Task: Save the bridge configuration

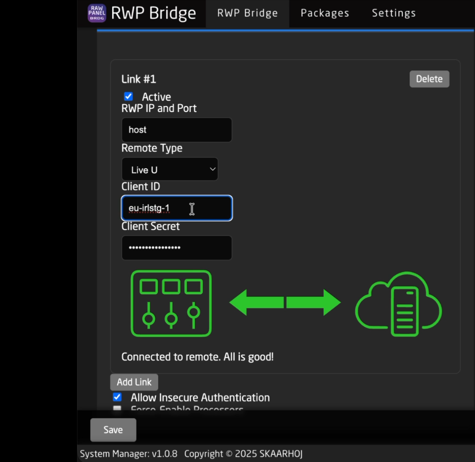Action: [113, 430]
